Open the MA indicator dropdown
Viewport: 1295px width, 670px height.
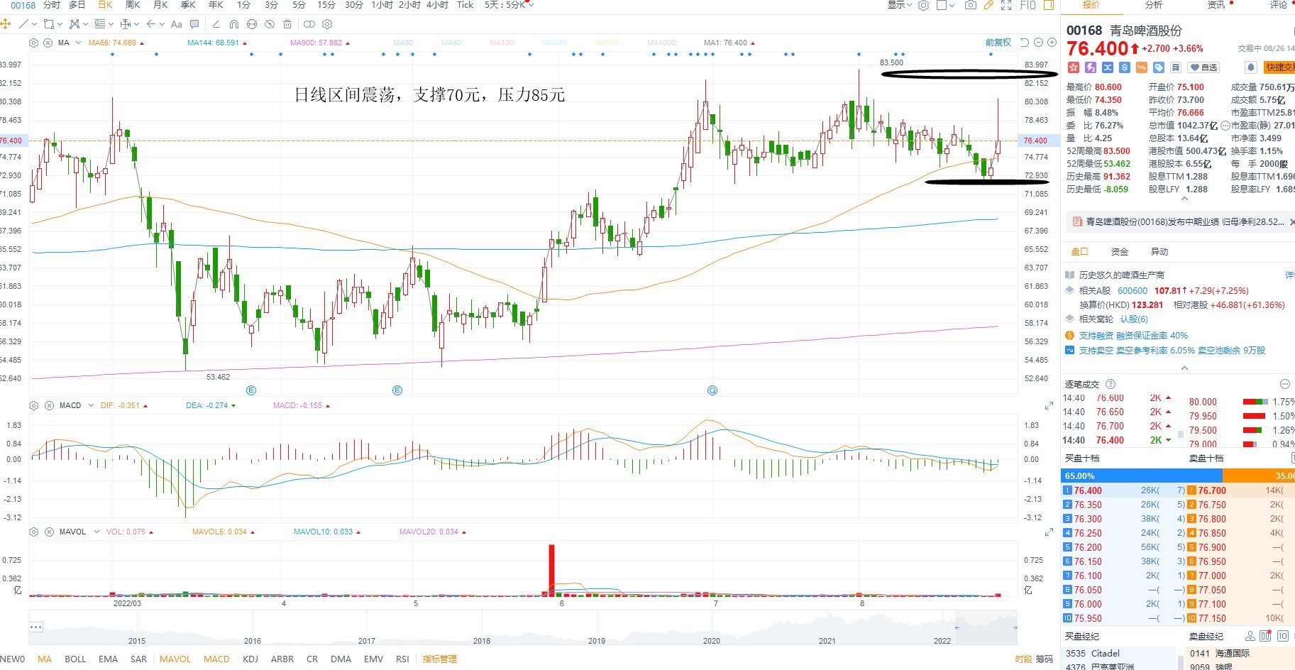[x=77, y=43]
